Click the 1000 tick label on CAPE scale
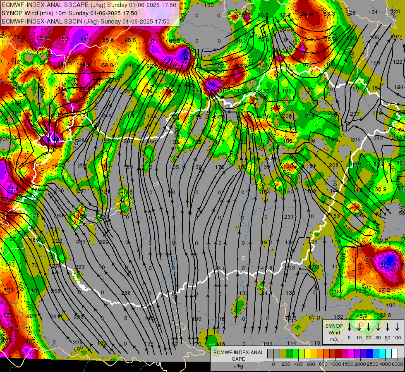 pos(335,364)
